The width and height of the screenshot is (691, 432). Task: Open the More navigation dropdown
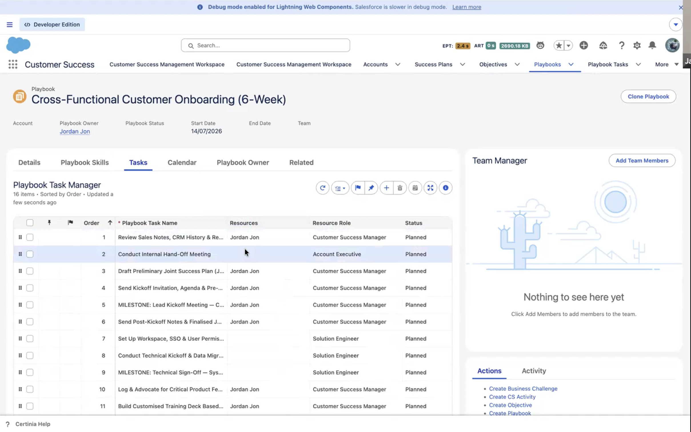tap(667, 64)
